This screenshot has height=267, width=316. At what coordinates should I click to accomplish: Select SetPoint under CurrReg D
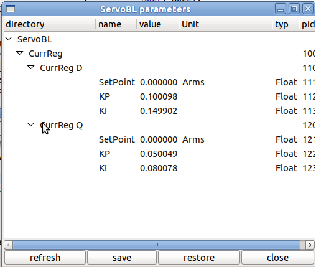[117, 82]
